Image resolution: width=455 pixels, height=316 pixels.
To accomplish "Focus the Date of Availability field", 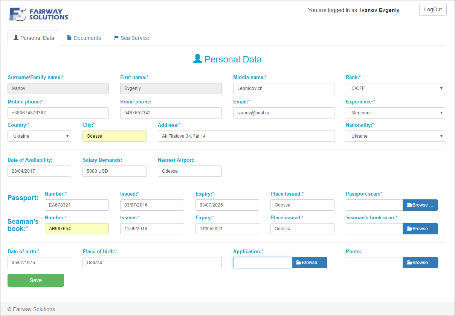I will pos(39,171).
